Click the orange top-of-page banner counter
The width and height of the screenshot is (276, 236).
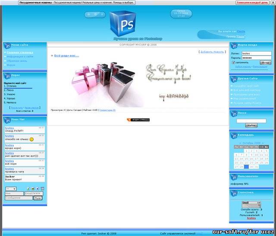(x=138, y=120)
